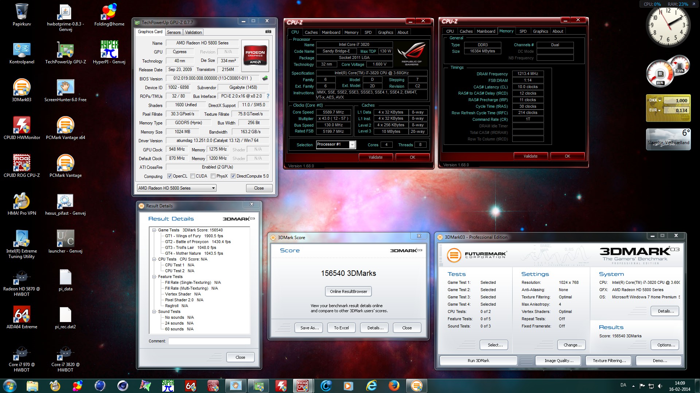Open the hwbotprime-0.8.3 Genvej shortcut
The image size is (700, 393).
pyautogui.click(x=66, y=17)
